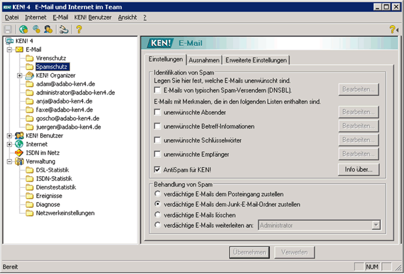Select the Dienstestatistik item

point(56,187)
